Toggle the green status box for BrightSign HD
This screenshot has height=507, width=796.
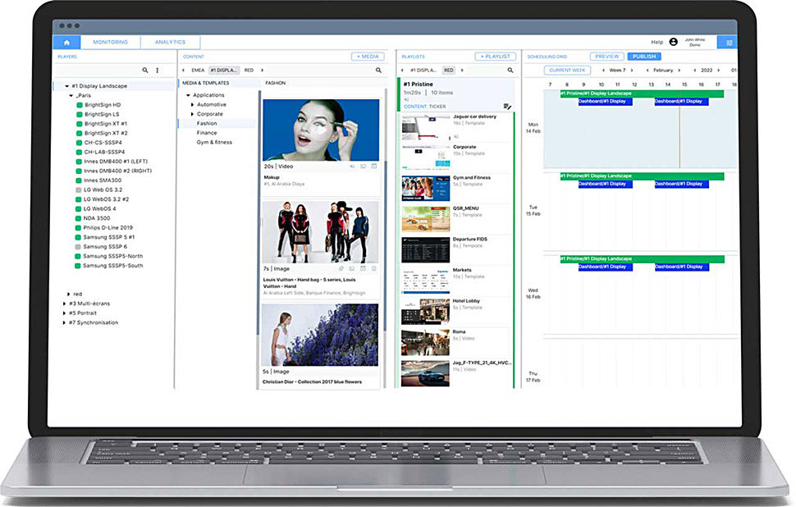coord(79,105)
